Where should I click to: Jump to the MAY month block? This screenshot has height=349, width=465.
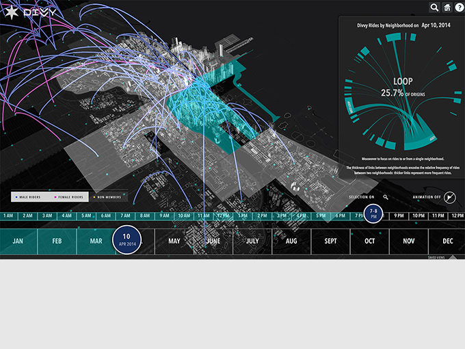point(174,242)
